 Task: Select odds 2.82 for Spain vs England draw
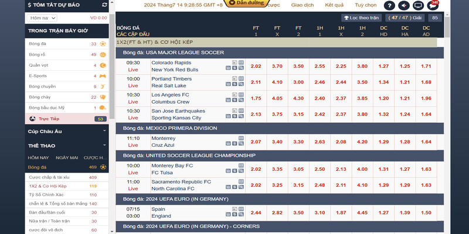point(277,213)
